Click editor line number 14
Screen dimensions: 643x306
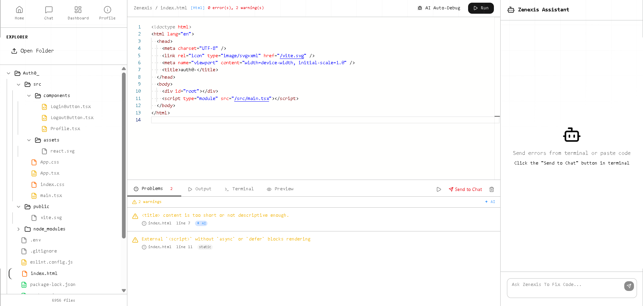point(138,120)
